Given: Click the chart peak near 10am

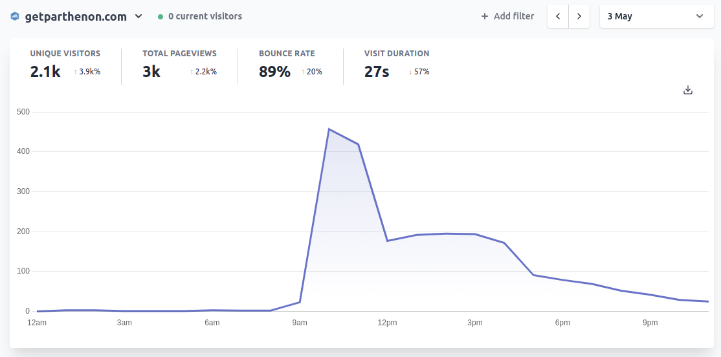Looking at the screenshot, I should pos(329,129).
